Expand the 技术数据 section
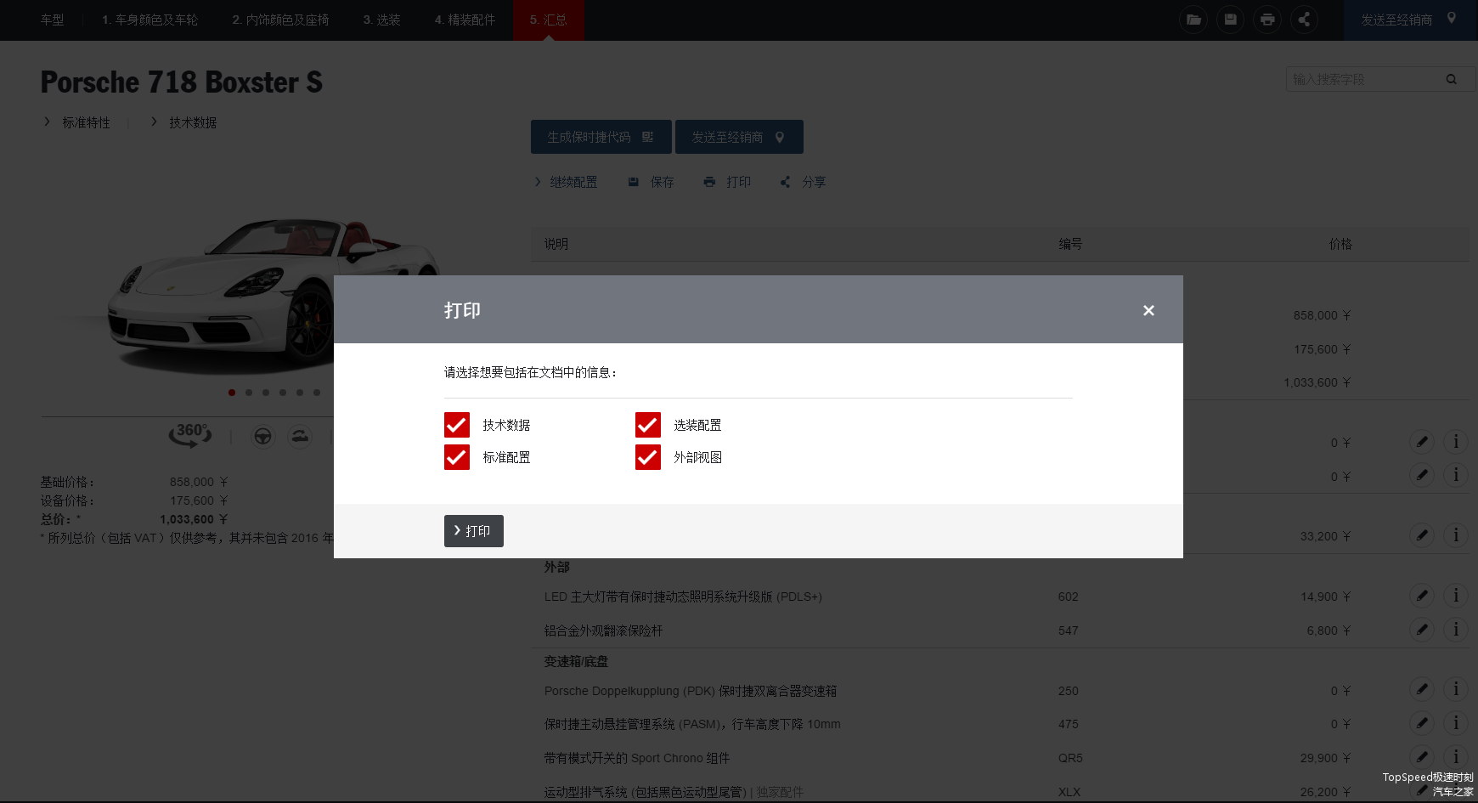 click(x=192, y=123)
